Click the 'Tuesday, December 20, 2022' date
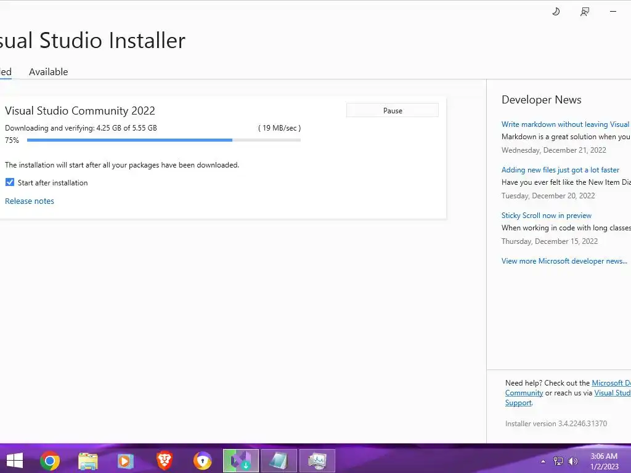This screenshot has height=473, width=631. pos(548,195)
